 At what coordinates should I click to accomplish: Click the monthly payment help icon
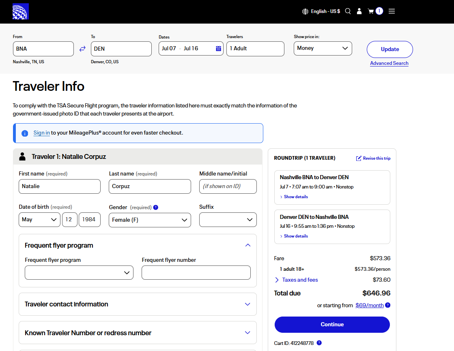tap(387, 305)
